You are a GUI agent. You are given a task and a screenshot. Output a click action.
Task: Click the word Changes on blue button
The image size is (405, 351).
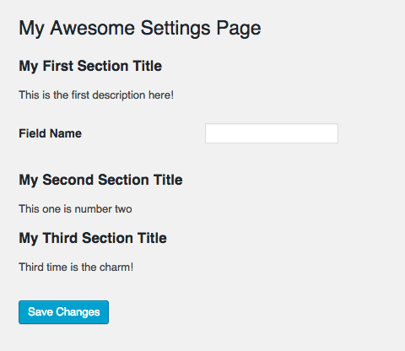pyautogui.click(x=78, y=312)
